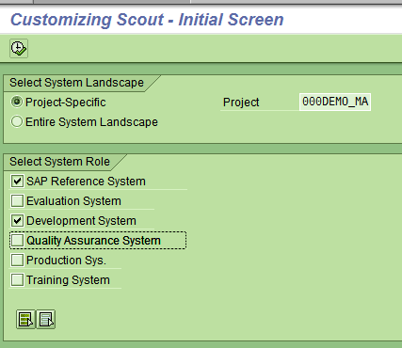
Task: Click the 'Select System Role' group header
Action: [59, 162]
